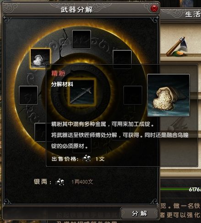Click the 1两400文 cost amount
Screen dimensions: 201x223
(82, 182)
